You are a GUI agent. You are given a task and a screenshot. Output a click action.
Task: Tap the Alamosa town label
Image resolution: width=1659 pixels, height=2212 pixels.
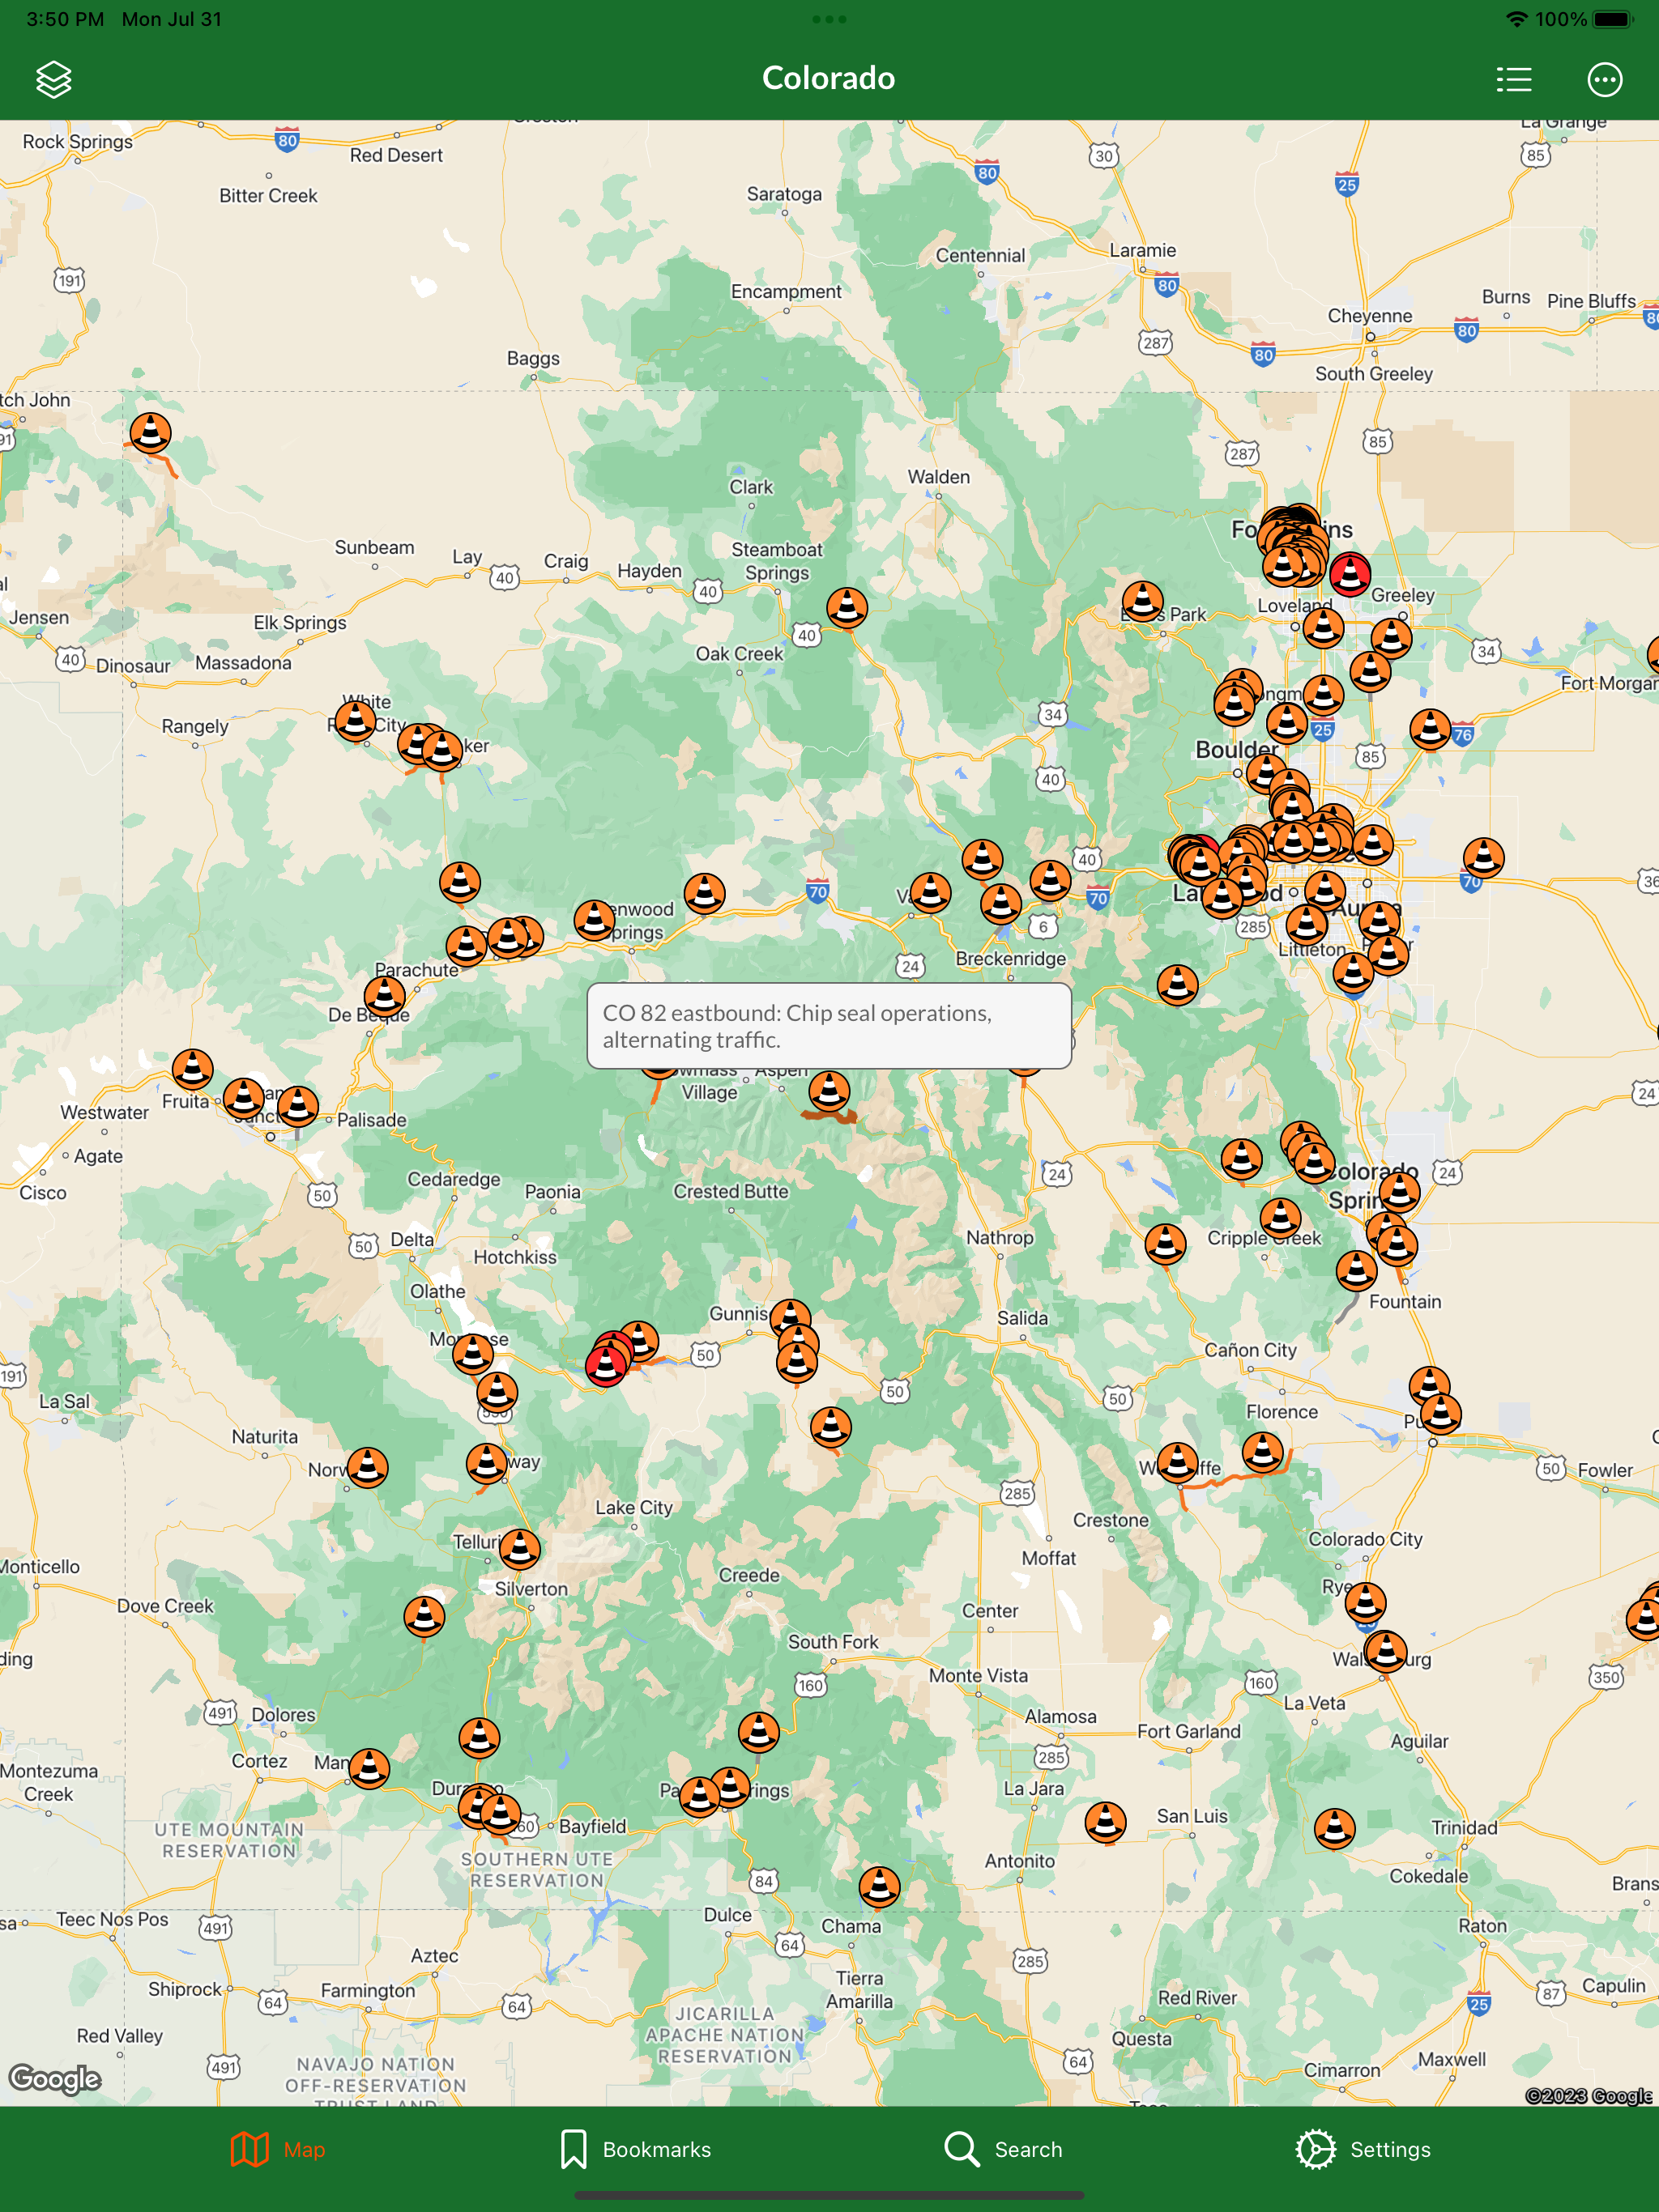coord(1060,1716)
